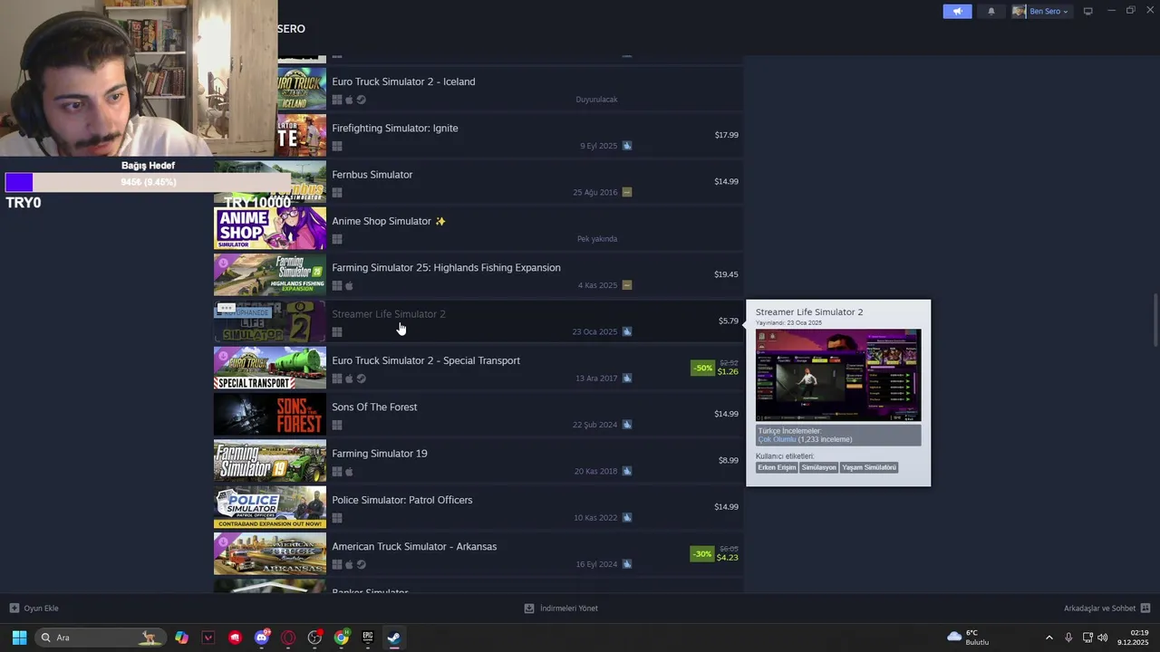The image size is (1160, 652).
Task: Click the -30% discount badge
Action: pyautogui.click(x=702, y=553)
